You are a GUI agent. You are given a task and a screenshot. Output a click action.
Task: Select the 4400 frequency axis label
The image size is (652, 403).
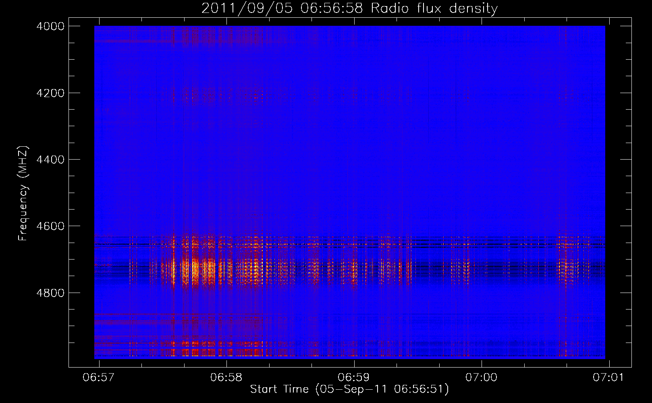[x=50, y=160]
